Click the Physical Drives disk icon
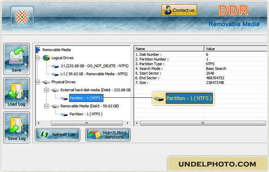 pos(46,82)
